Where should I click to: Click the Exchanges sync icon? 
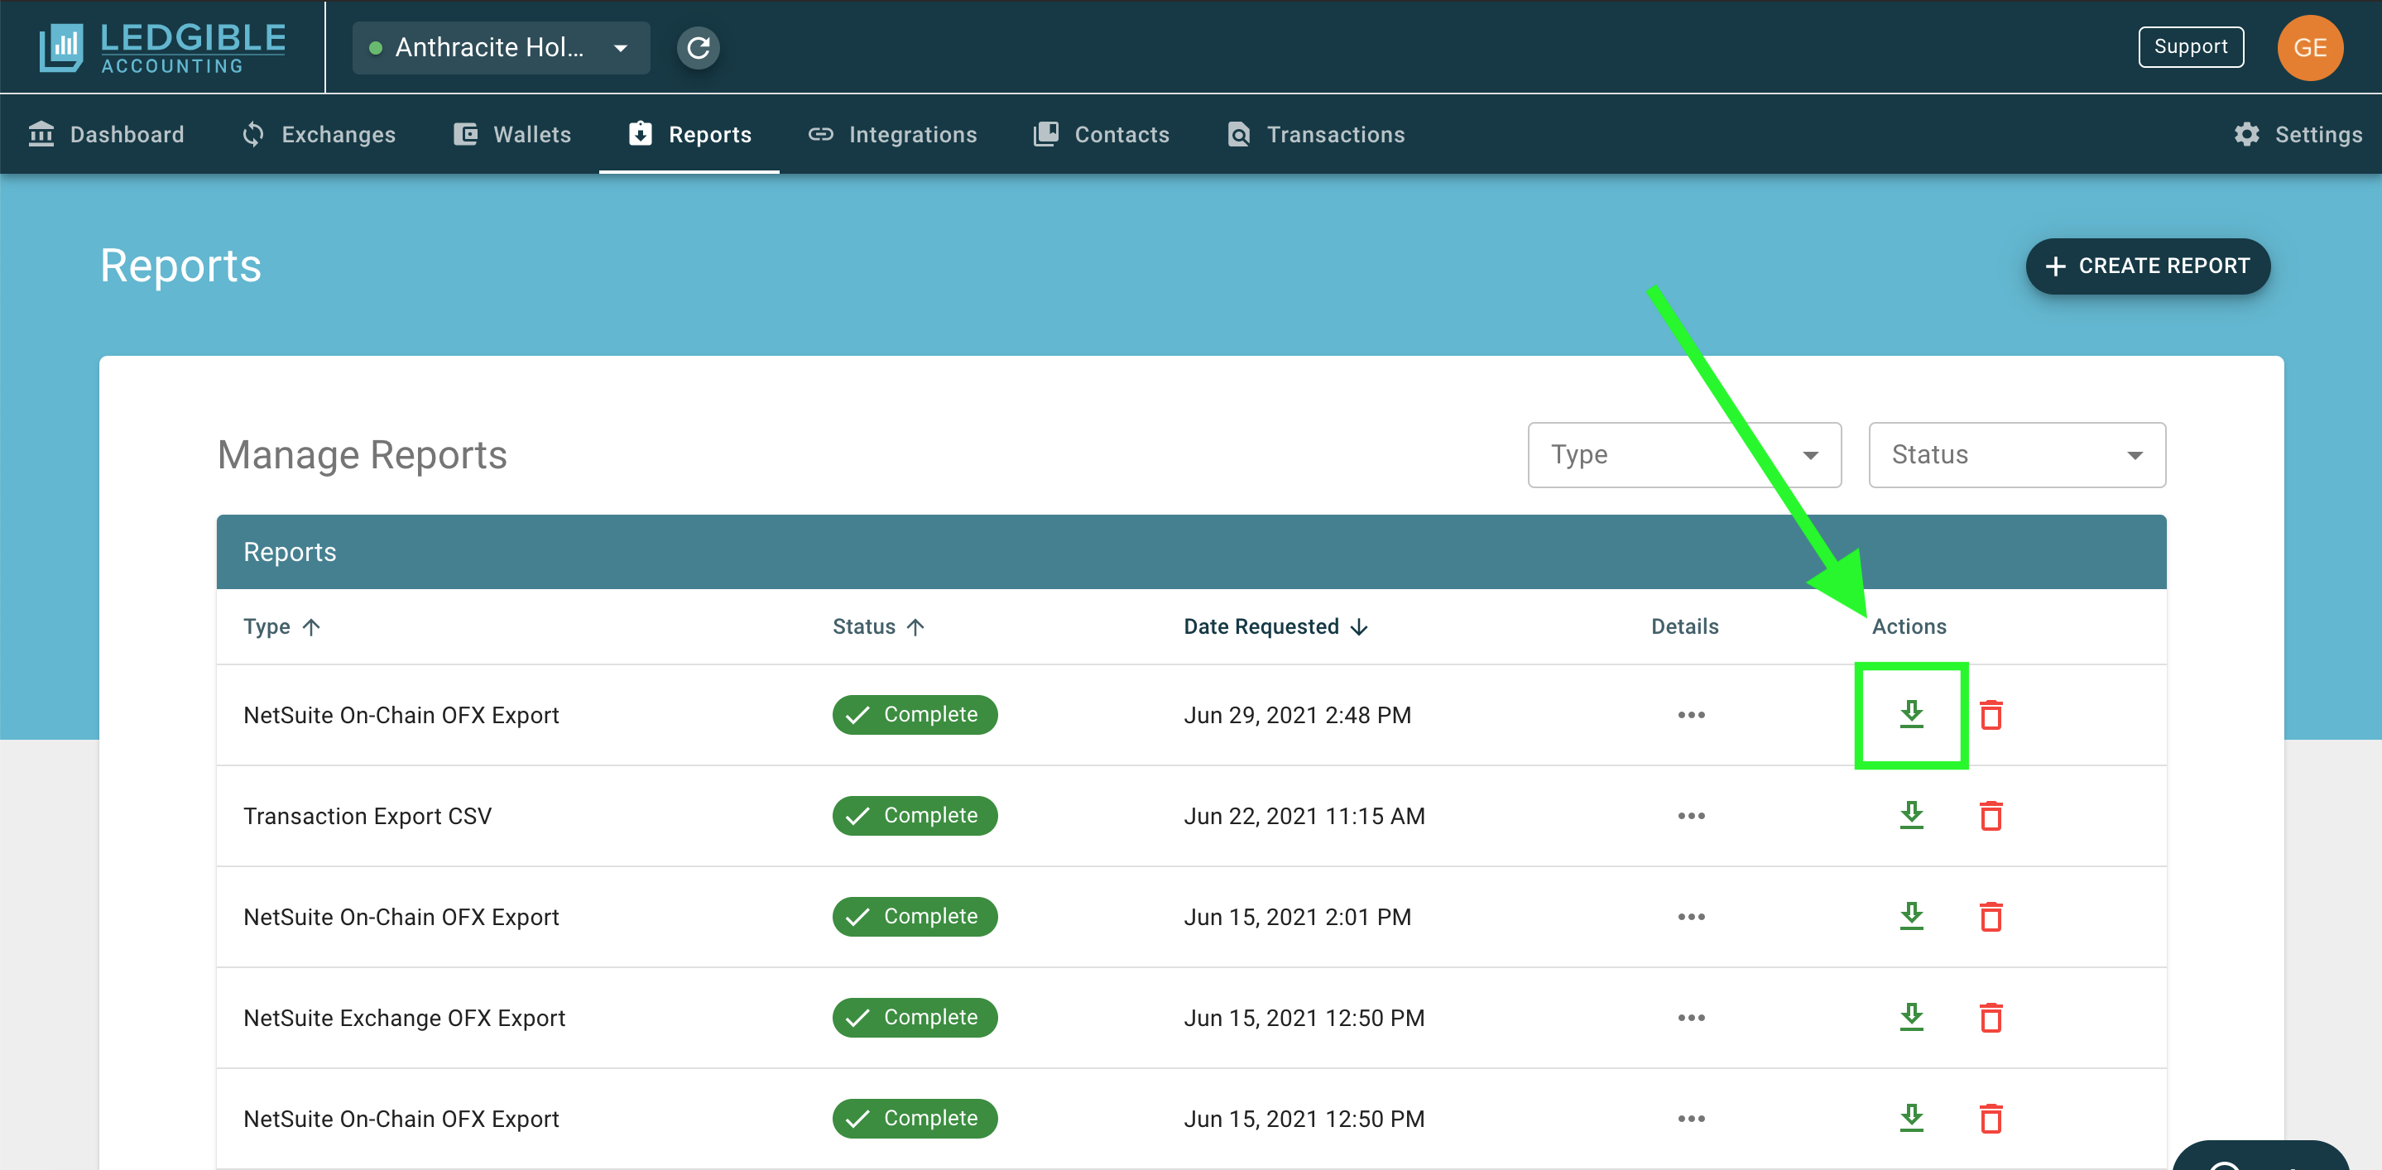pos(252,134)
